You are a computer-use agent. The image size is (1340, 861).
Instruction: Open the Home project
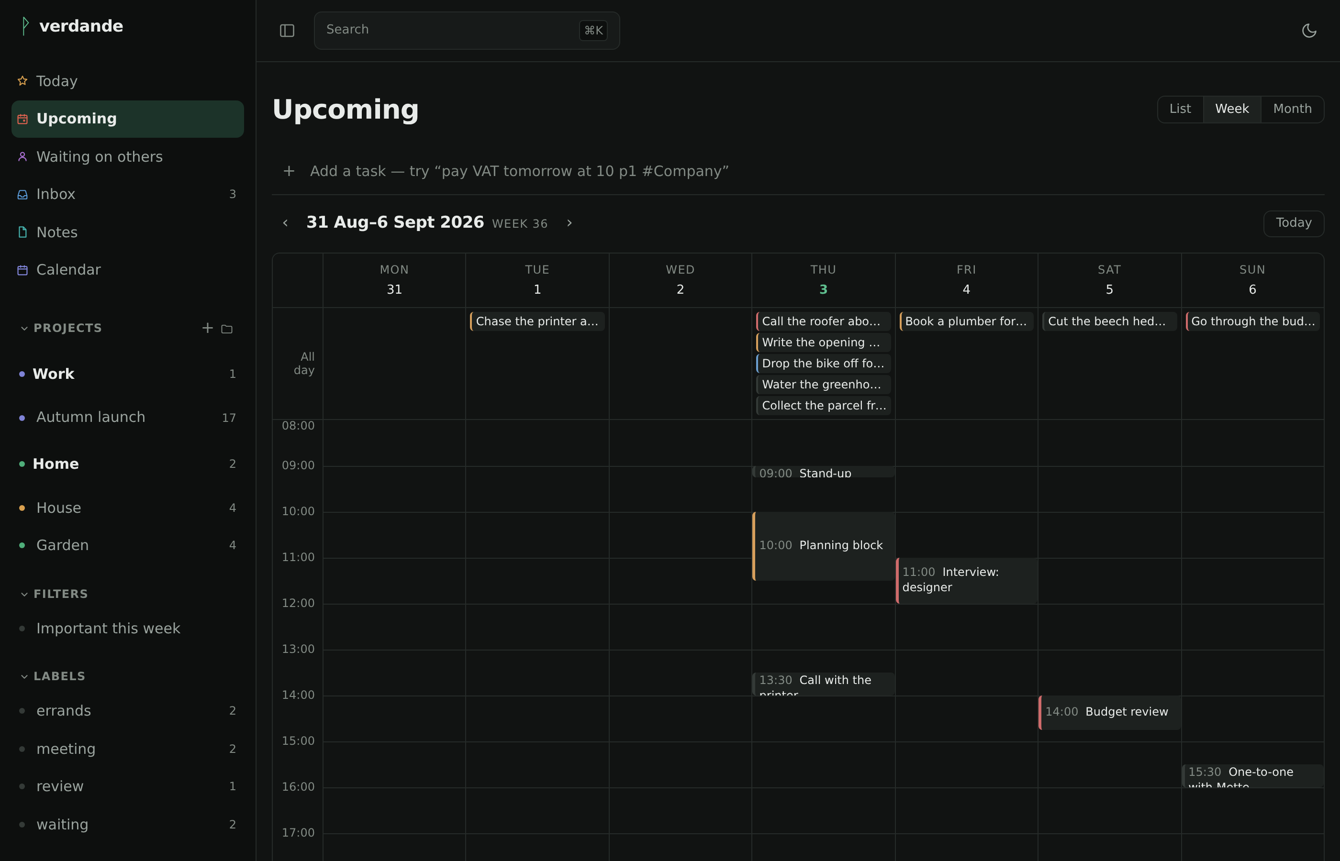pos(127,464)
